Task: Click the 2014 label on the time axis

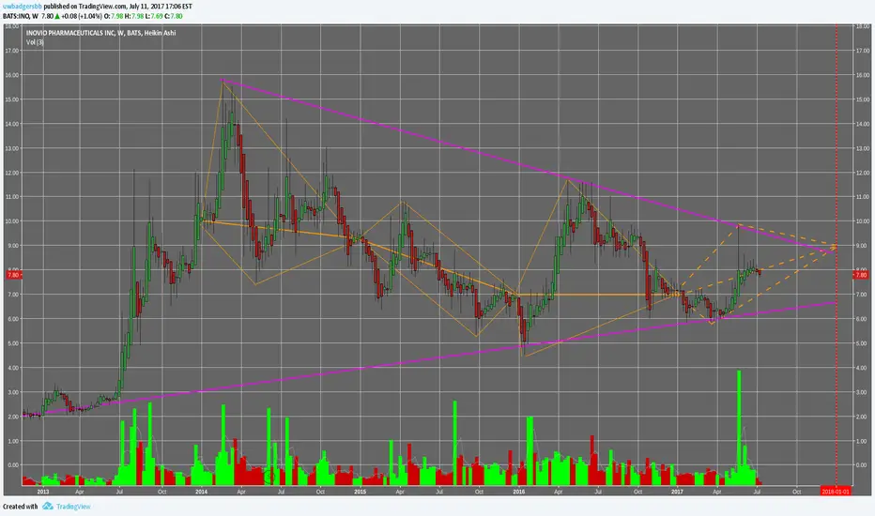Action: tap(202, 492)
